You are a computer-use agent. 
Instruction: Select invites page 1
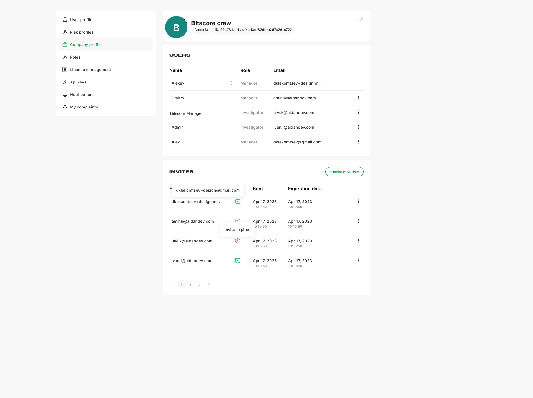182,284
